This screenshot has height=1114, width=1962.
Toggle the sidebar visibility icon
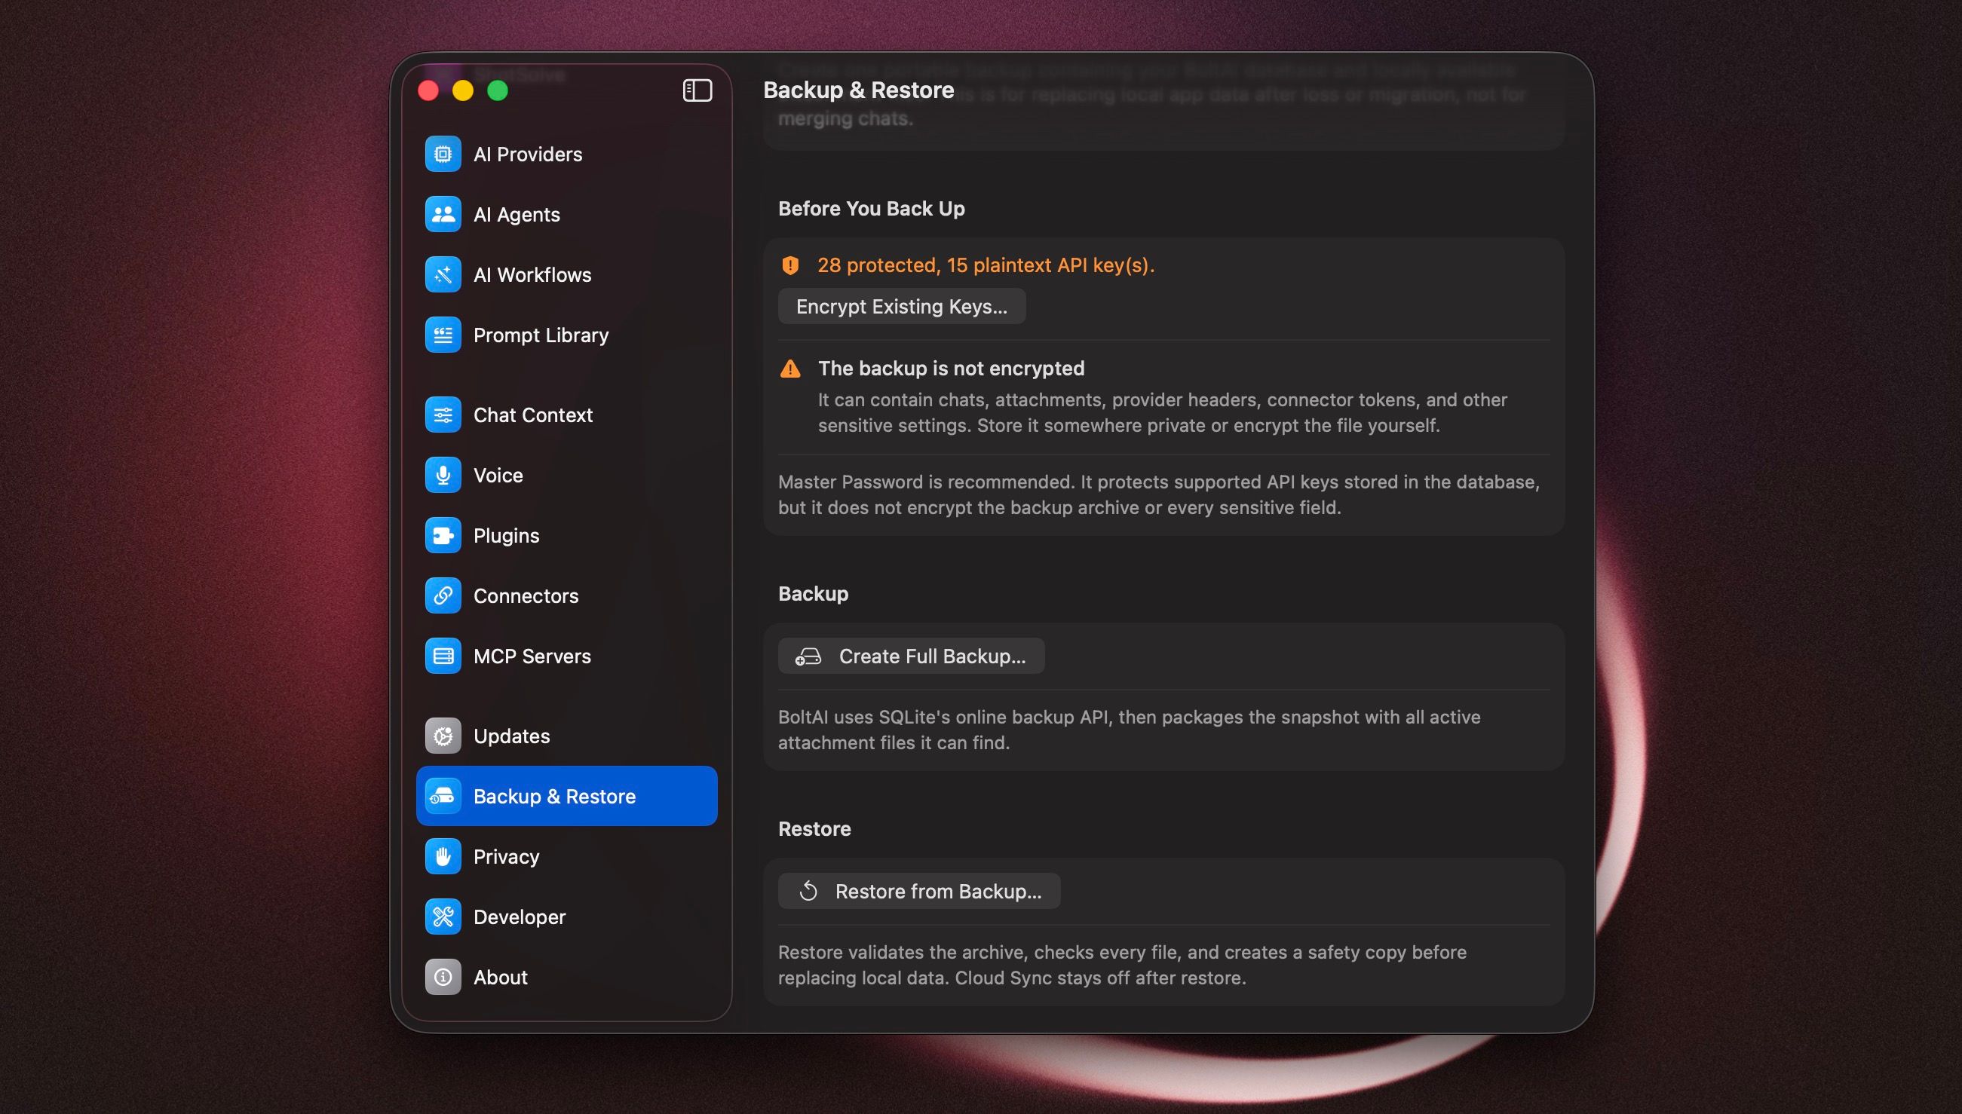pos(697,90)
